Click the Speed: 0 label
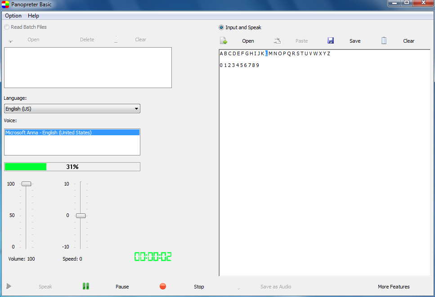This screenshot has width=435, height=297. 72,259
